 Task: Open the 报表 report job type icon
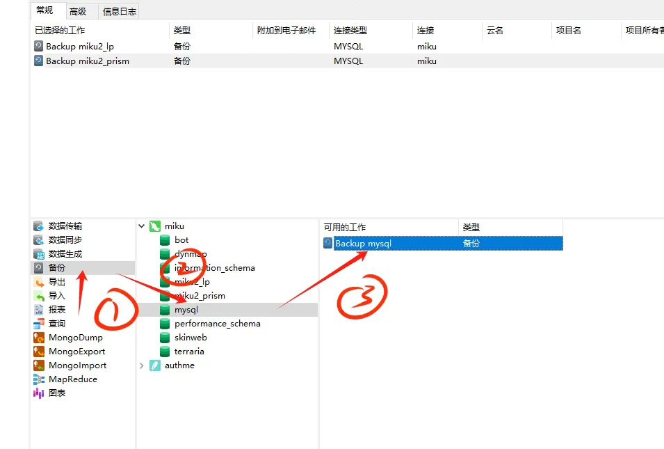pyautogui.click(x=39, y=310)
